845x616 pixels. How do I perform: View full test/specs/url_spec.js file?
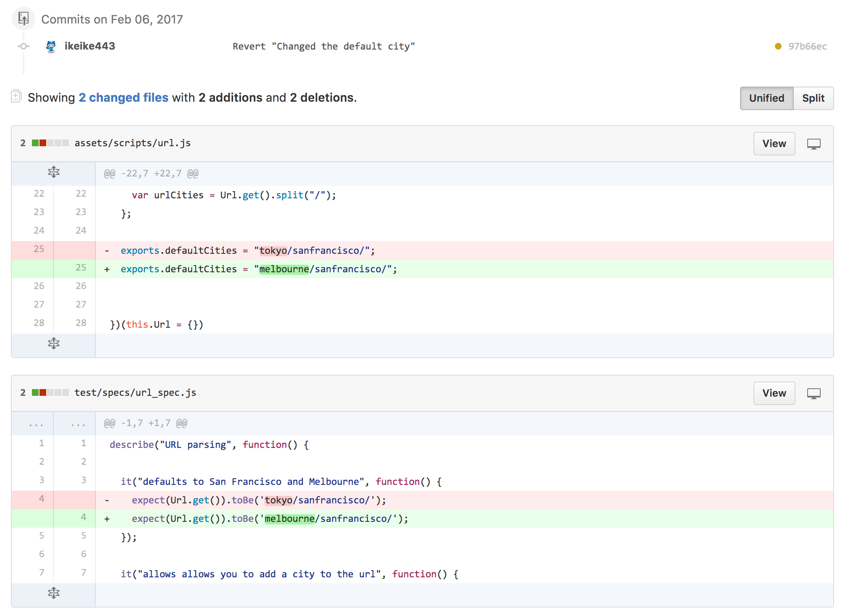(774, 393)
